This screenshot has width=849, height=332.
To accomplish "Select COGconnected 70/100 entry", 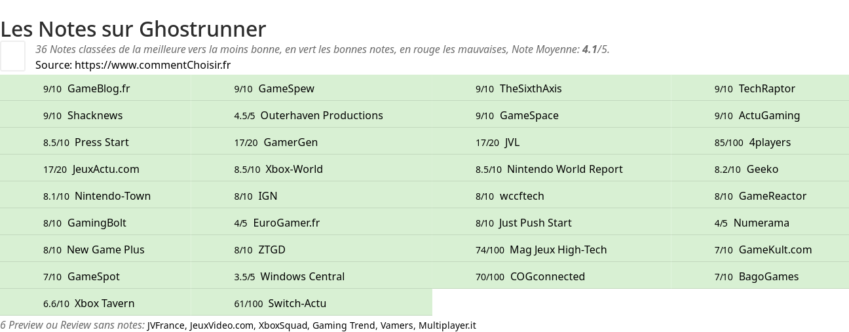I will [x=530, y=276].
